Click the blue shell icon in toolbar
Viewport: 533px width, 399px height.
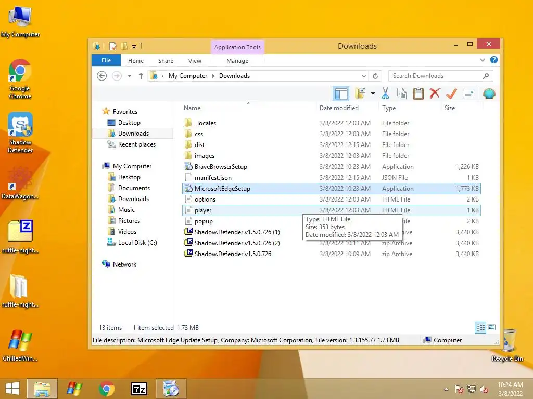489,94
